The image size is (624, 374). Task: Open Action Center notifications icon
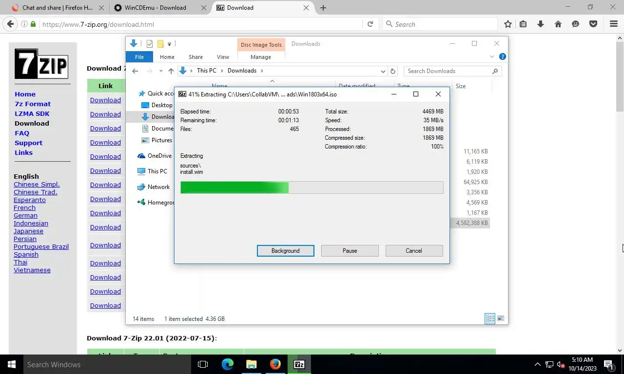(x=608, y=364)
